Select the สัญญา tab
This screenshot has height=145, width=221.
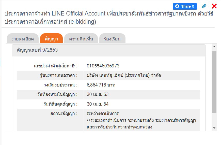tap(51, 39)
